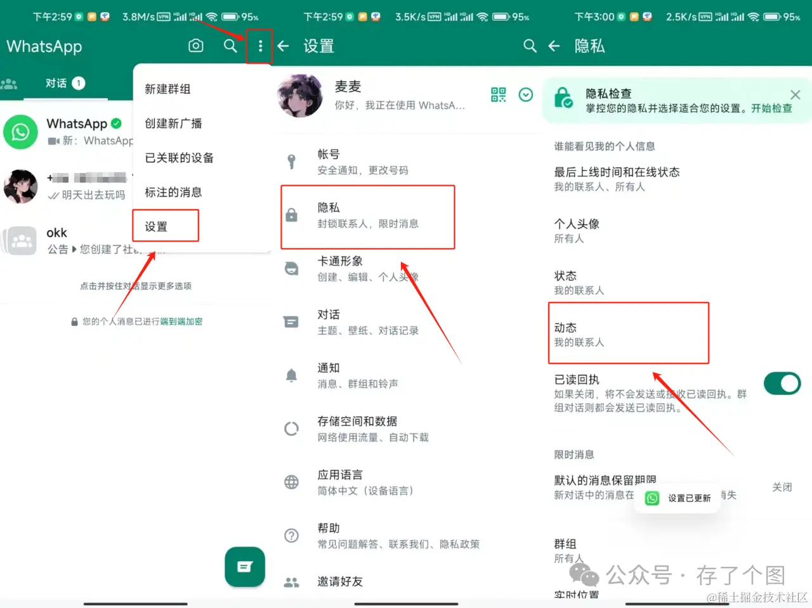This screenshot has width=812, height=608.
Task: Tap the privacy checkup lock icon
Action: (563, 98)
